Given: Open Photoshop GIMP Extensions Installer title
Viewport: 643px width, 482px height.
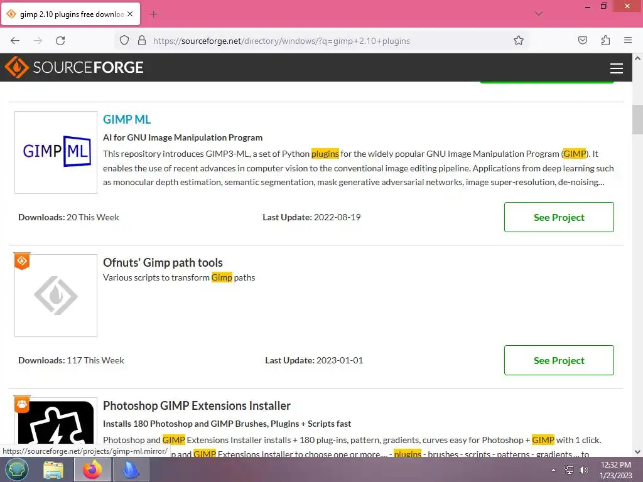Looking at the screenshot, I should [197, 405].
